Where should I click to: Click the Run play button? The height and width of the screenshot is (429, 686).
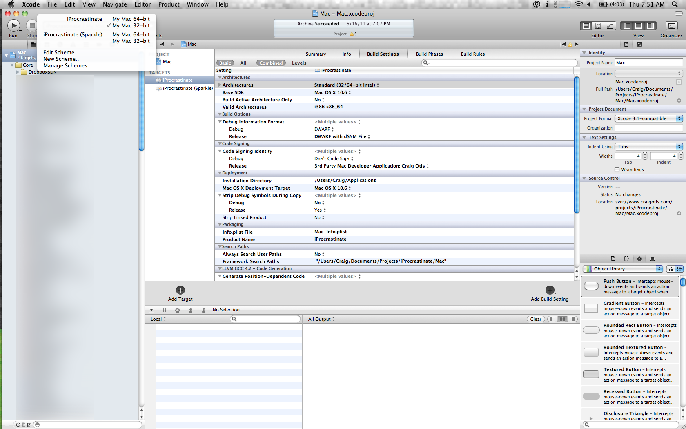[13, 25]
